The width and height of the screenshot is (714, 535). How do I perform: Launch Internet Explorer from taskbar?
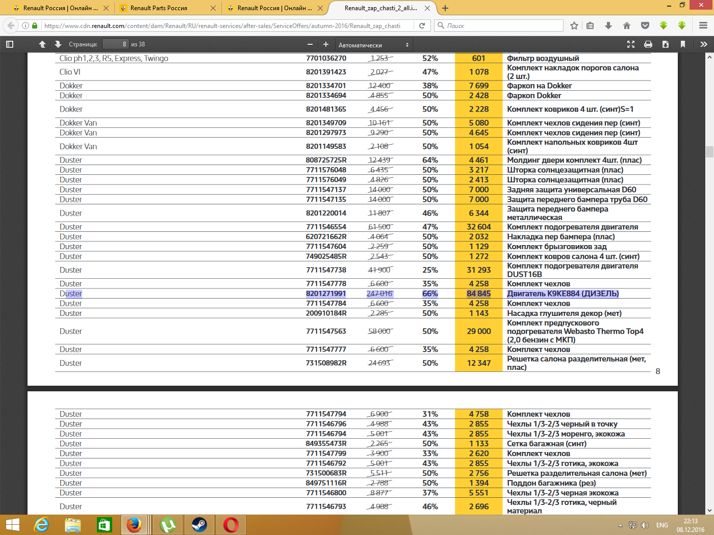[x=41, y=525]
